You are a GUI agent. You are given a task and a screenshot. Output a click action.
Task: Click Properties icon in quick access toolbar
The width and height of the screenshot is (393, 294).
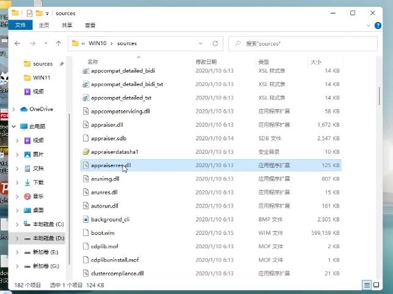[x=29, y=13]
